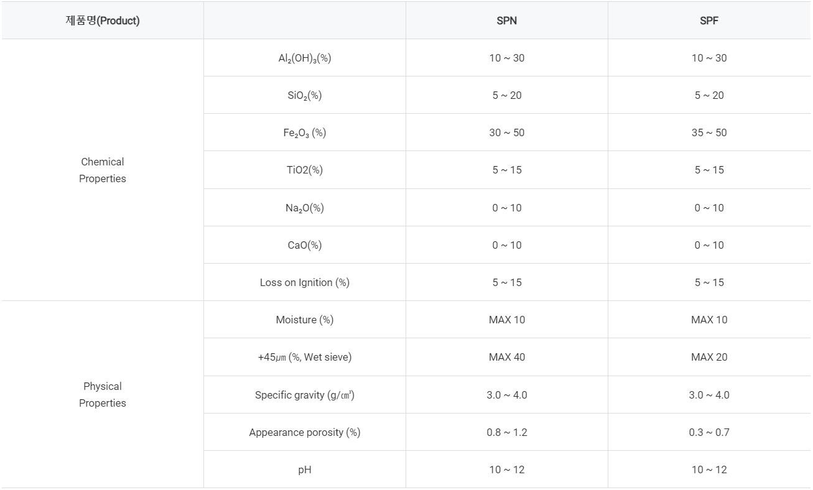813x490 pixels.
Task: Select the Appearance porosity (%) label
Action: (305, 432)
